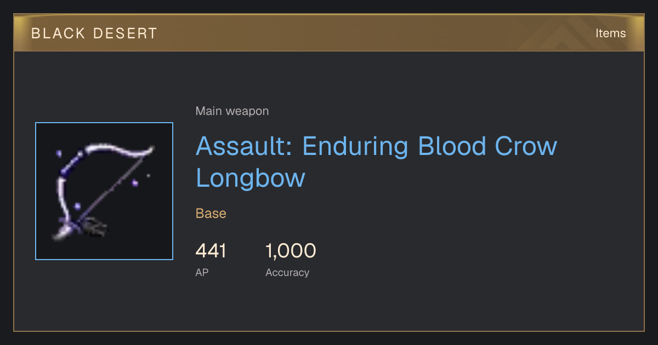Click the AP stat label
658x345 pixels.
point(202,272)
